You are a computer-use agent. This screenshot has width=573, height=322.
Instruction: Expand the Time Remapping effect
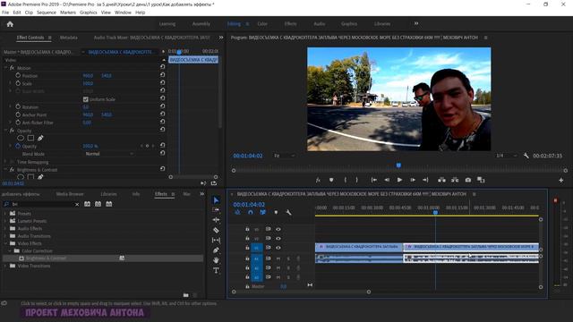5,162
